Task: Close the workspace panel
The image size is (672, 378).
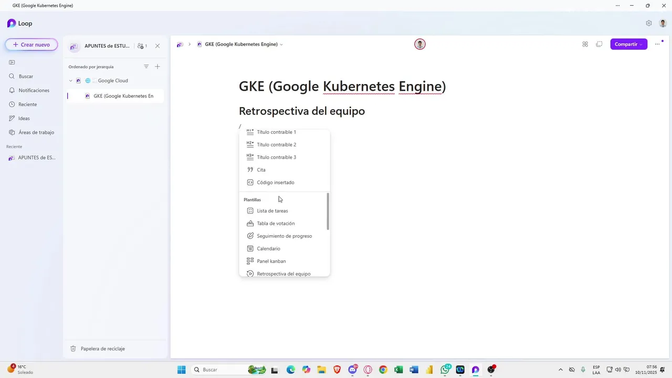Action: [x=157, y=46]
